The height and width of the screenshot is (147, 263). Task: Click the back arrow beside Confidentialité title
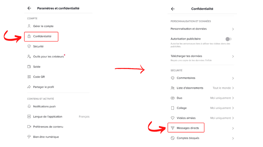[x=173, y=9]
